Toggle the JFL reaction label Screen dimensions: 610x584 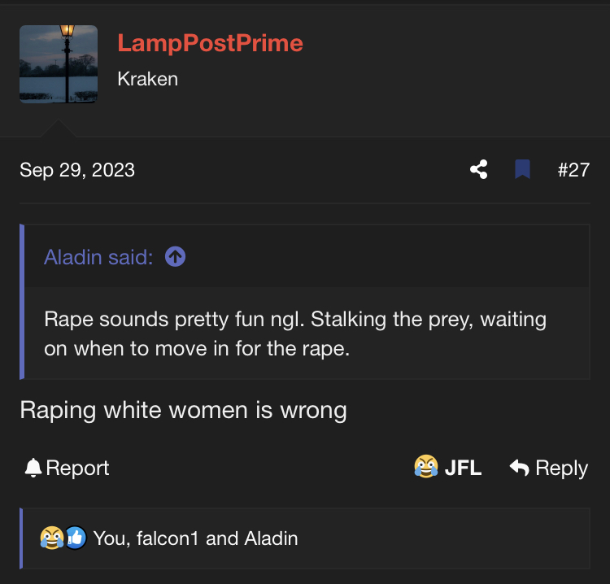(x=463, y=468)
